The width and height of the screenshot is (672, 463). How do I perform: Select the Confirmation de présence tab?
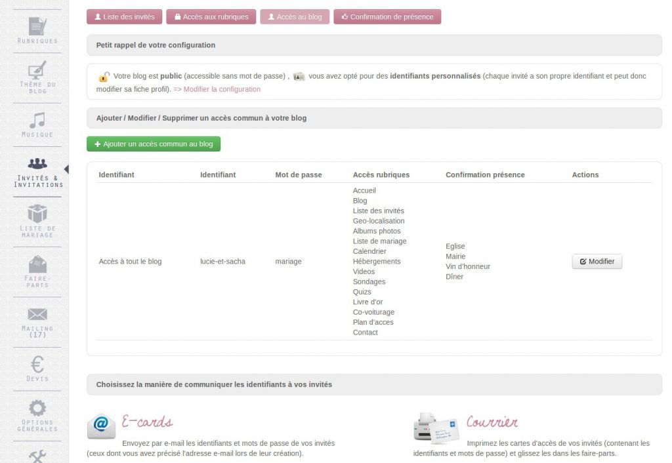(387, 16)
